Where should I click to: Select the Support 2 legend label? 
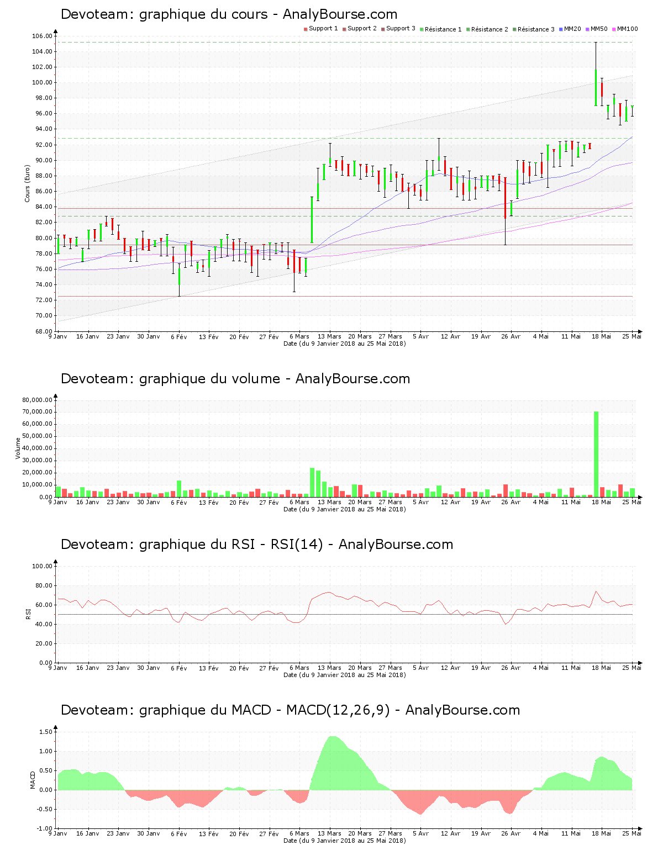[x=362, y=29]
